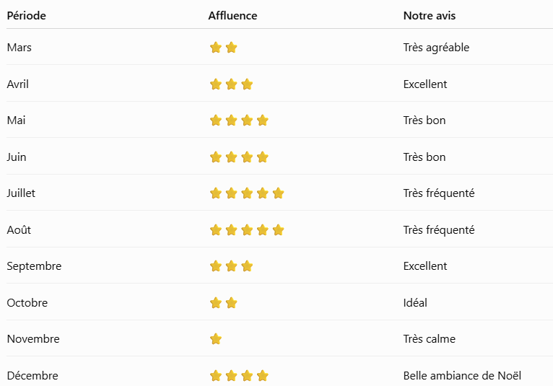Click the Affluence column header
The width and height of the screenshot is (553, 386).
[x=232, y=15]
